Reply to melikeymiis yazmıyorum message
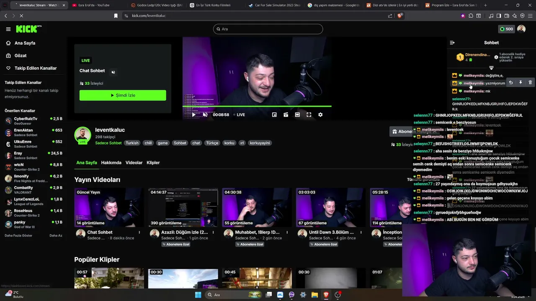Image resolution: width=536 pixels, height=301 pixels. coord(511,83)
